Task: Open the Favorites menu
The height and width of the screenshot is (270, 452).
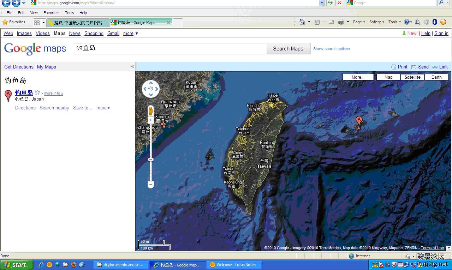Action: (51, 13)
